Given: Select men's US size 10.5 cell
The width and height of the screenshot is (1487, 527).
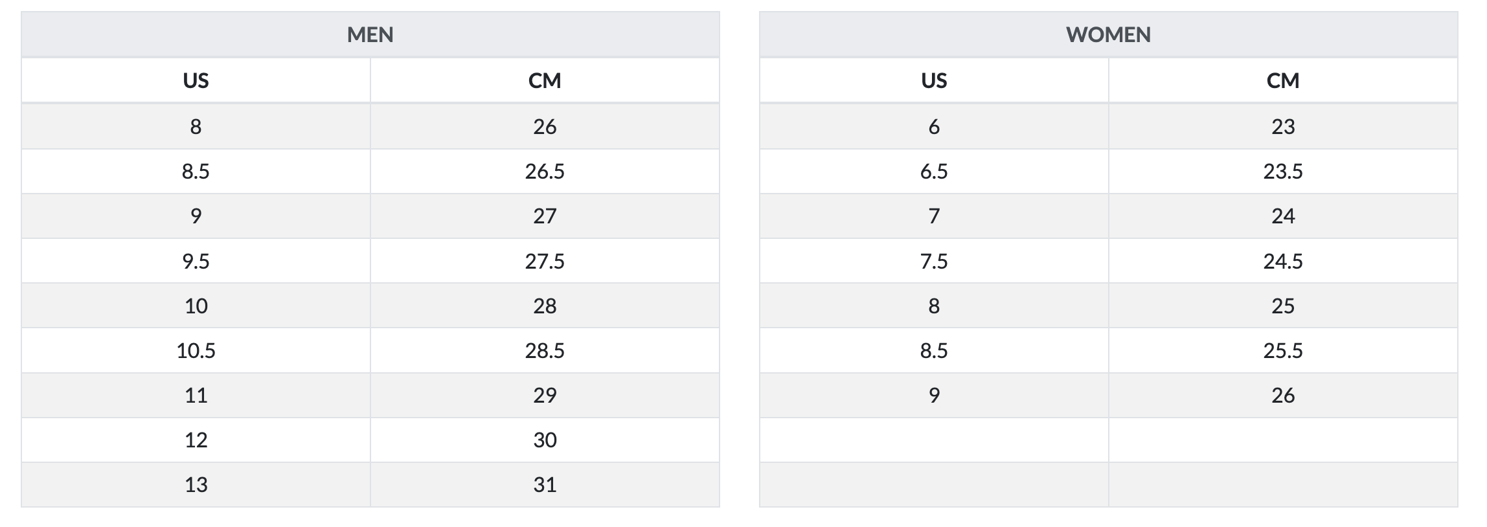Looking at the screenshot, I should click(196, 351).
